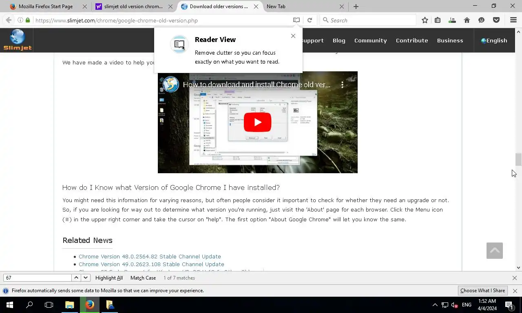Play the YouTube video
522x313 pixels.
tap(257, 122)
